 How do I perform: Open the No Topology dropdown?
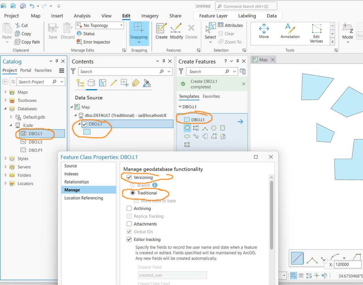tap(121, 25)
